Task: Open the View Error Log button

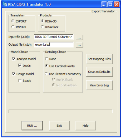Action: coord(99,85)
